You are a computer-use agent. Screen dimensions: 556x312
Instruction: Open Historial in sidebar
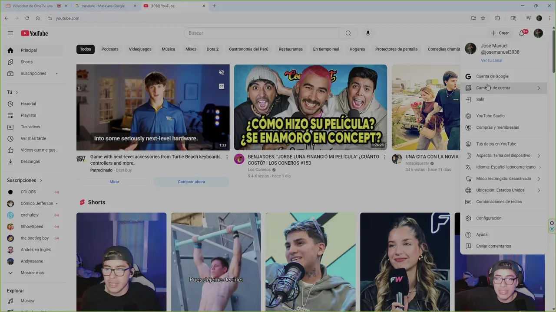click(33, 104)
